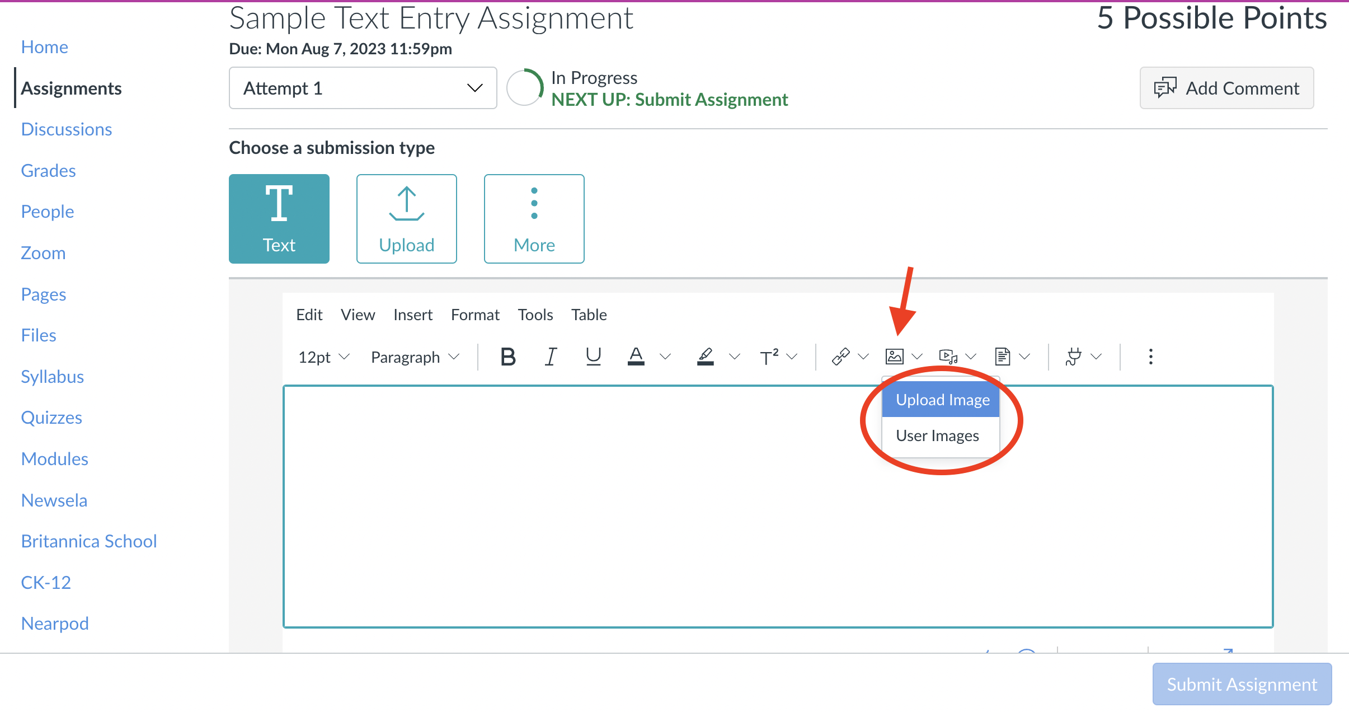Toggle underline text formatting
Image resolution: width=1349 pixels, height=712 pixels.
click(593, 357)
